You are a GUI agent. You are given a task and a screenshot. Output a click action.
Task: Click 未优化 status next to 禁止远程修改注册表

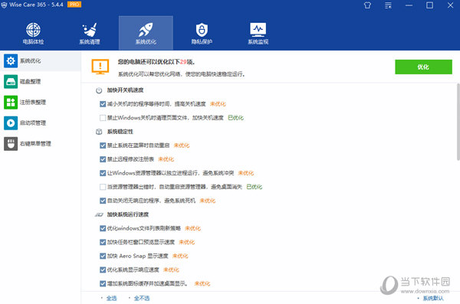point(166,159)
